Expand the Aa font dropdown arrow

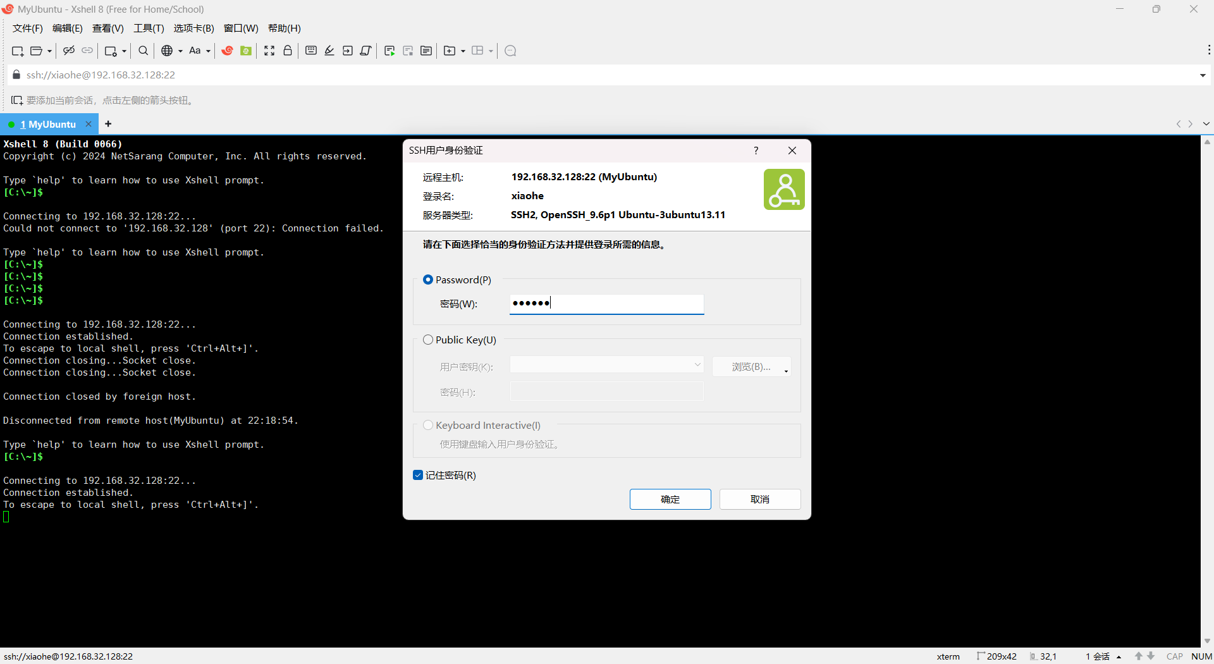pyautogui.click(x=208, y=51)
